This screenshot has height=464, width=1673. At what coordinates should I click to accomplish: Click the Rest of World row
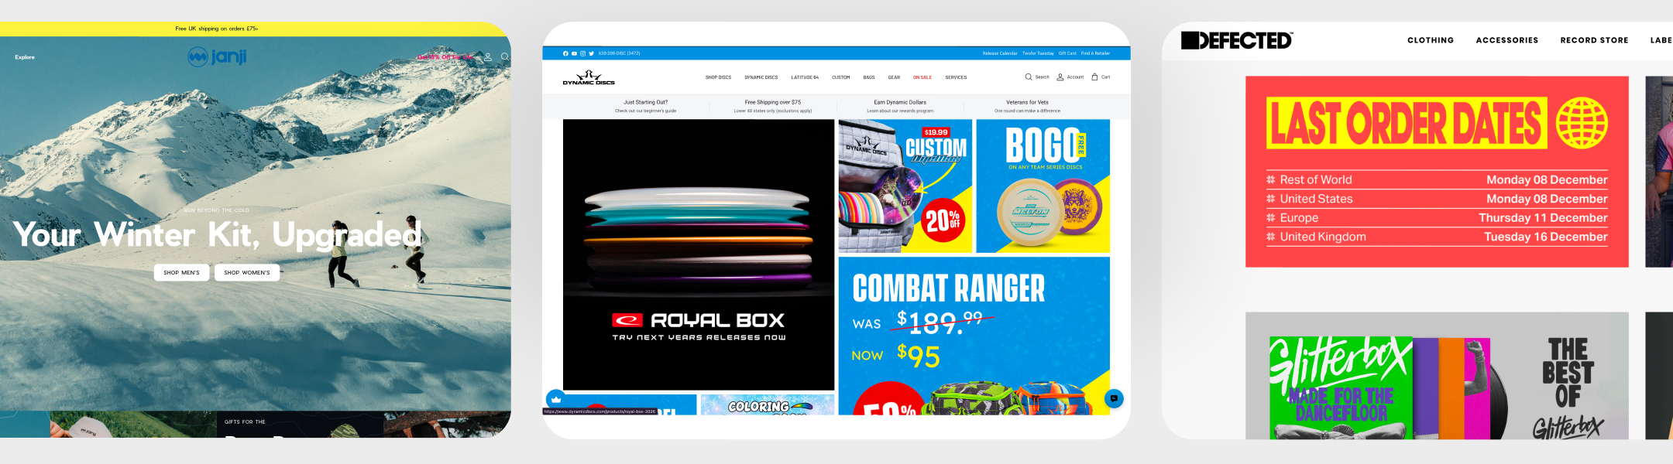(x=1437, y=179)
